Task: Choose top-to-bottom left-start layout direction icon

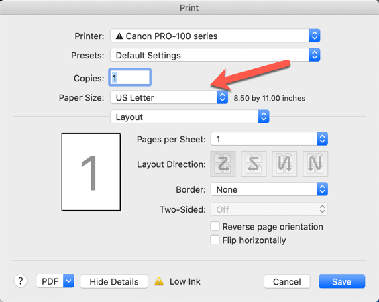Action: 284,164
